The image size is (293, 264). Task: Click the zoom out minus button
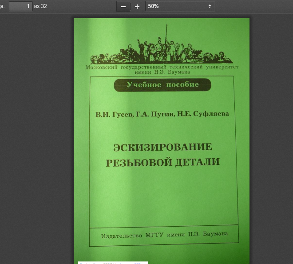pyautogui.click(x=123, y=7)
